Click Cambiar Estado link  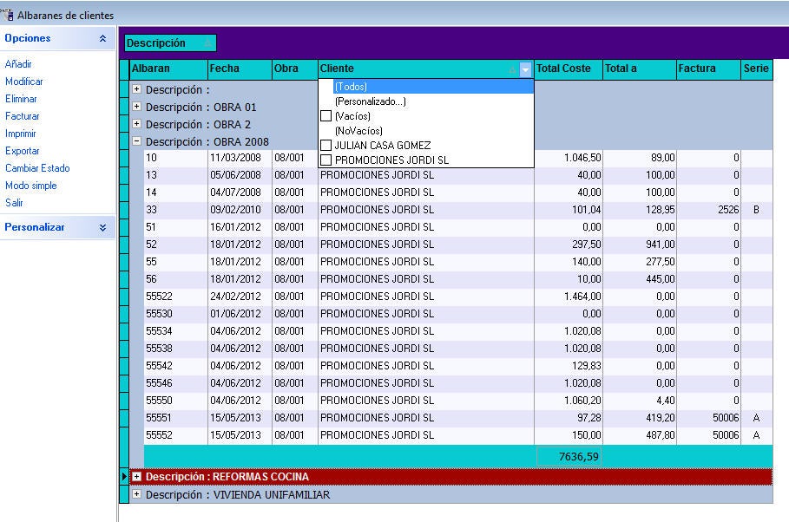coord(37,168)
